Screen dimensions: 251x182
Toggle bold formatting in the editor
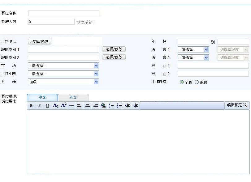(x=31, y=106)
